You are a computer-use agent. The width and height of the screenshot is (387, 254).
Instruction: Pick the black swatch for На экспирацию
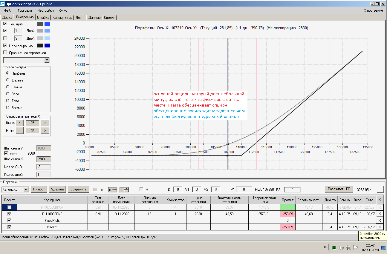point(40,46)
